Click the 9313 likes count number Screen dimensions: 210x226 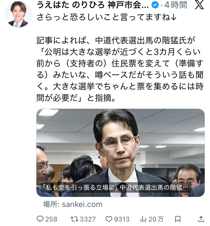(x=122, y=219)
